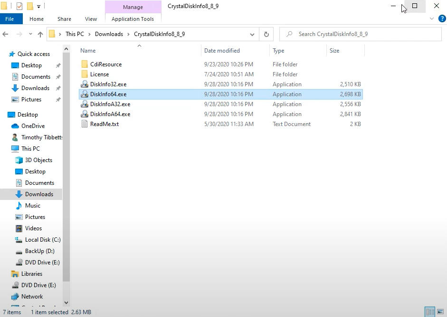Click the Forward navigation arrow
Viewport: 447px width, 317px height.
pyautogui.click(x=19, y=34)
